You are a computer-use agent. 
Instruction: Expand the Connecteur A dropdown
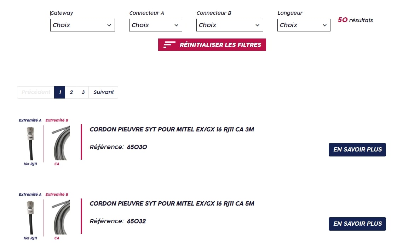[x=155, y=25]
